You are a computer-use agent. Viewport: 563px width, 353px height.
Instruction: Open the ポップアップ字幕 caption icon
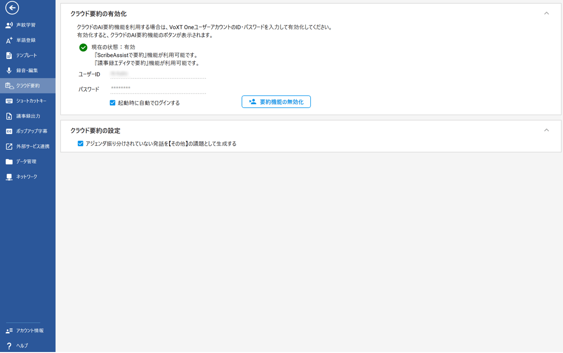pyautogui.click(x=9, y=131)
